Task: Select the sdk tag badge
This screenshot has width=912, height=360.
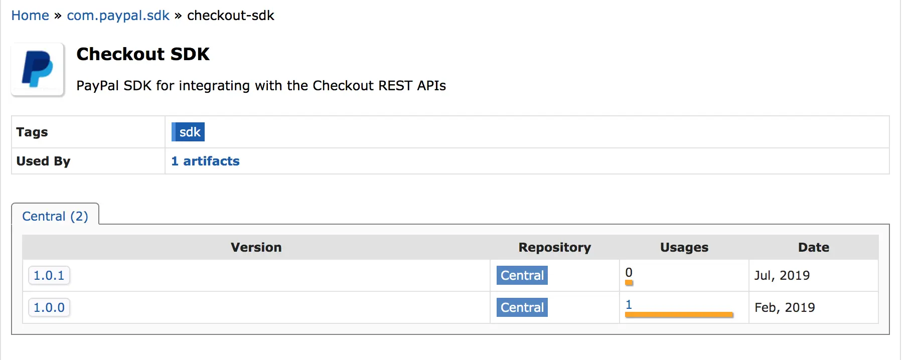Action: click(188, 132)
